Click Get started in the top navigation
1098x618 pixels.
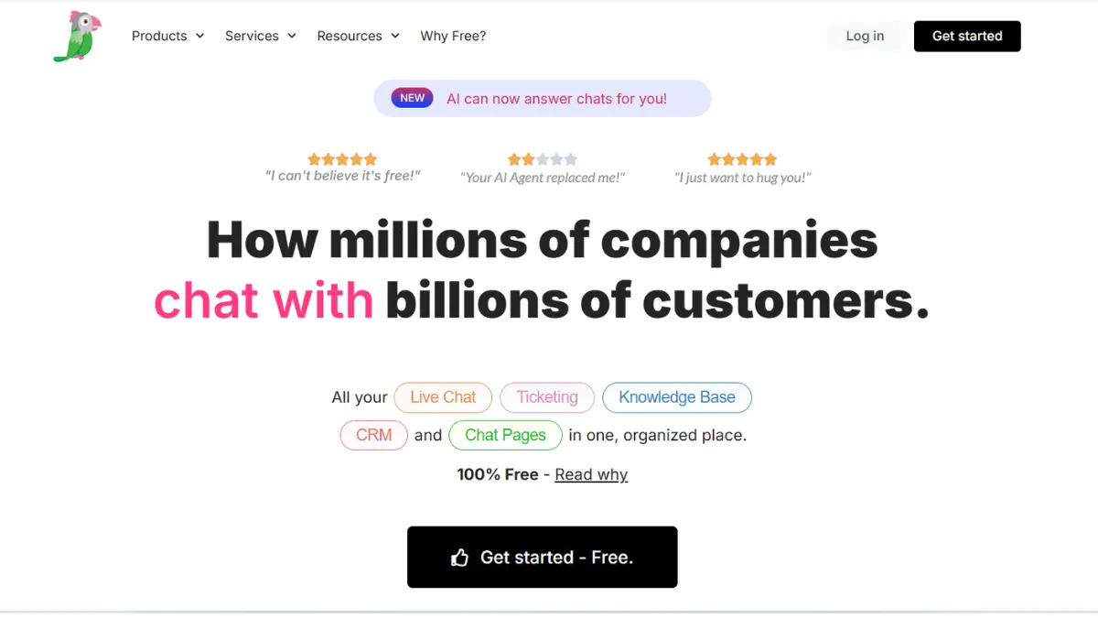click(x=967, y=36)
